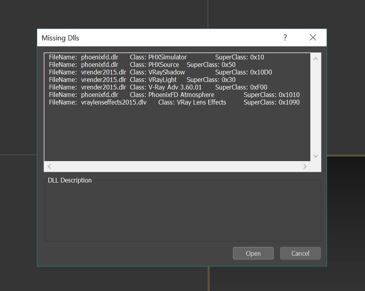The height and width of the screenshot is (291, 365).
Task: Click the horizontal scroll right arrow
Action: click(x=305, y=166)
